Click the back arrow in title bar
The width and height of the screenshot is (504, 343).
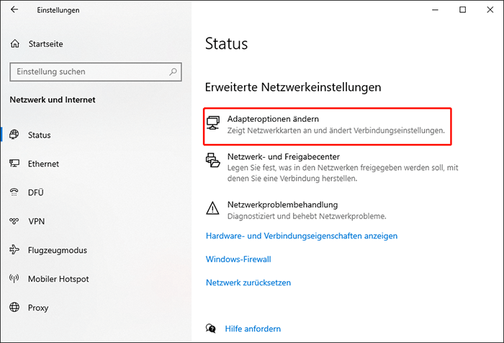(15, 10)
